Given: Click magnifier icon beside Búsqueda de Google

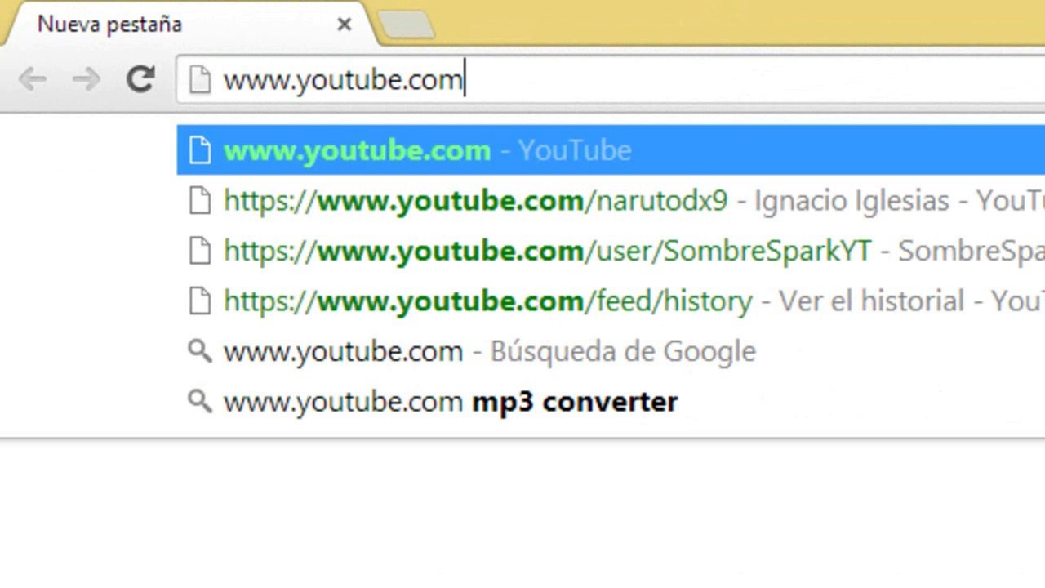Looking at the screenshot, I should point(200,352).
